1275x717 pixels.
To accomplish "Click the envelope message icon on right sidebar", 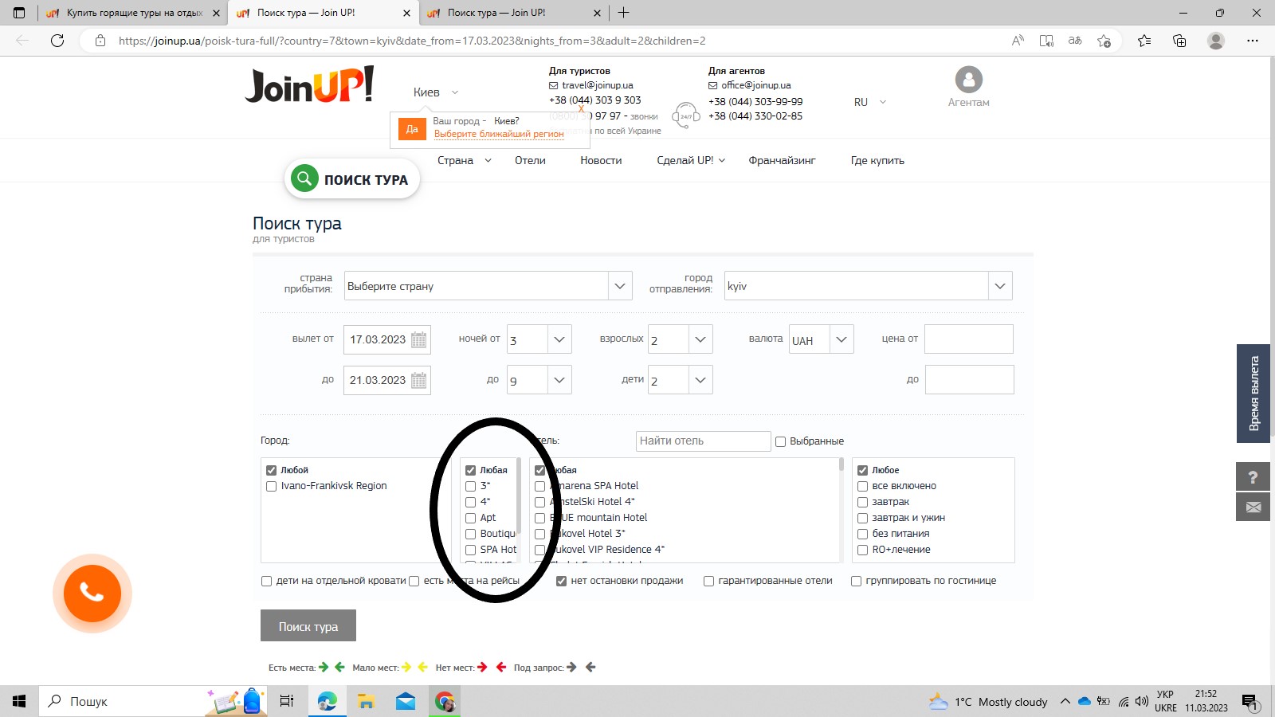I will pos(1253,507).
